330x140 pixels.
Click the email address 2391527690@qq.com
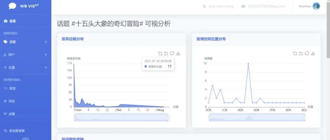[266, 6]
